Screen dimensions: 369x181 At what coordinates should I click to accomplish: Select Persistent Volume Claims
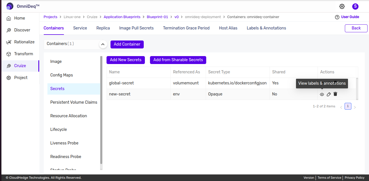click(74, 102)
